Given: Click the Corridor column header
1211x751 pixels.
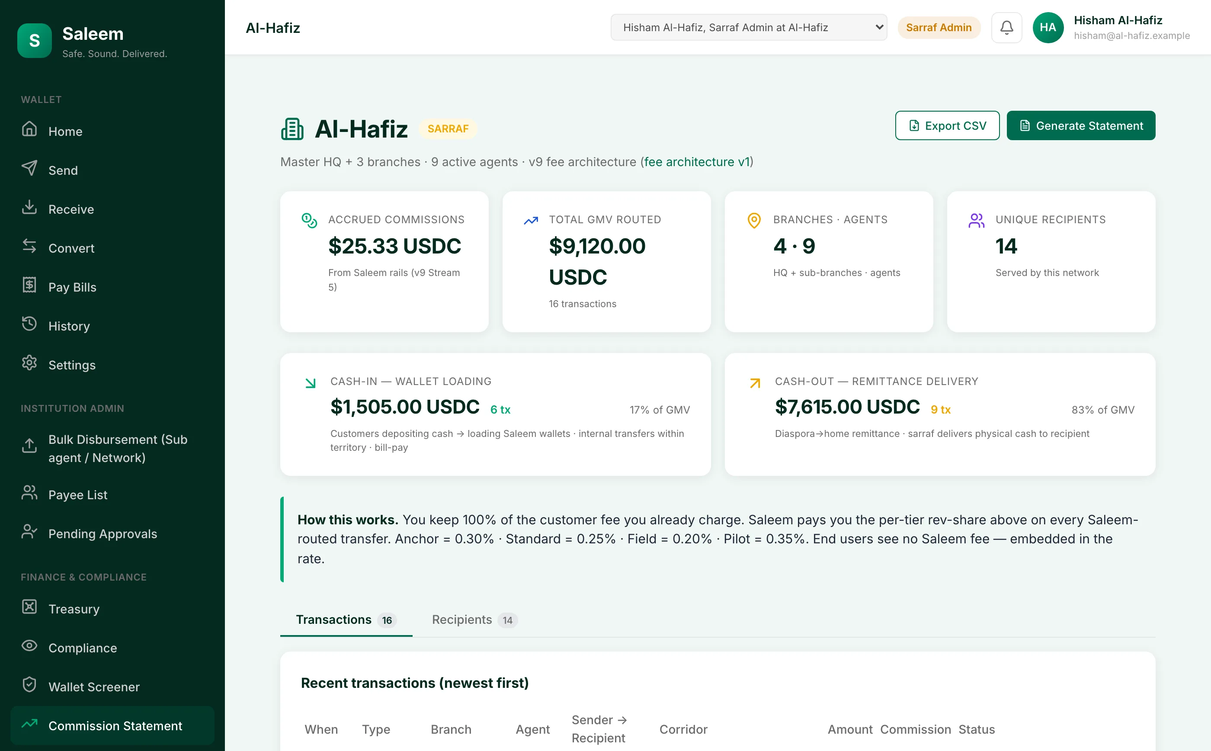Looking at the screenshot, I should pyautogui.click(x=683, y=729).
